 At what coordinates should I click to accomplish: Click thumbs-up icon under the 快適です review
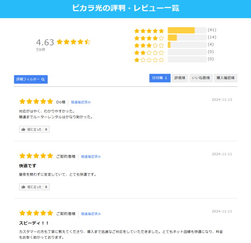pyautogui.click(x=24, y=187)
